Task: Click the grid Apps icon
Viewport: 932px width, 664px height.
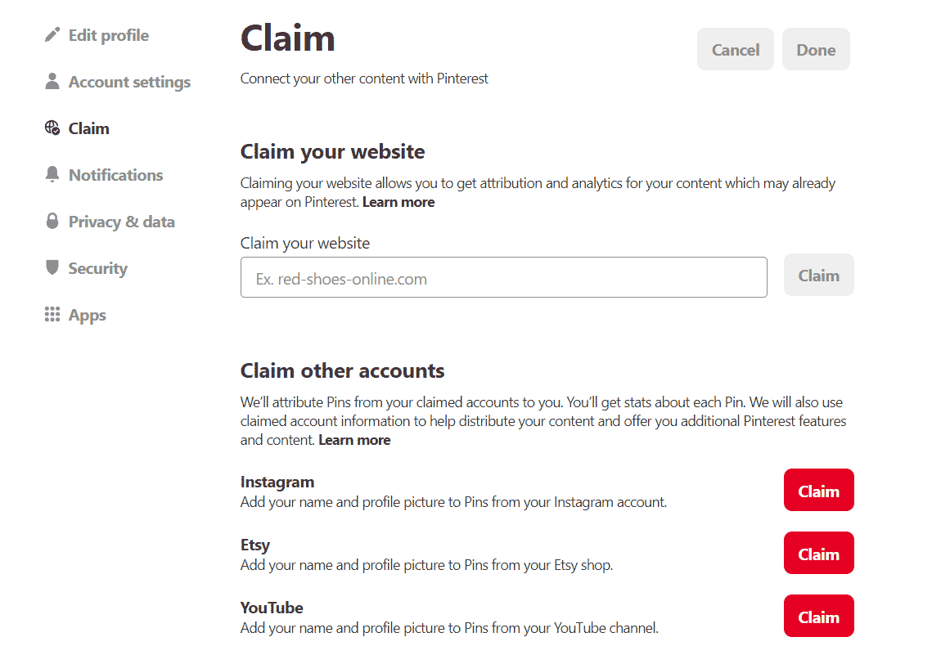Action: 52,315
